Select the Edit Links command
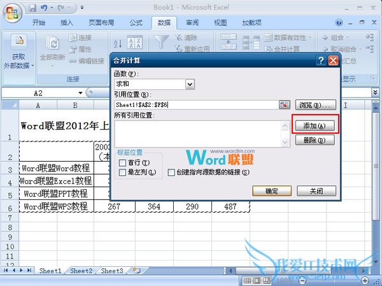Viewport: 382px width, 286px height. click(x=87, y=61)
